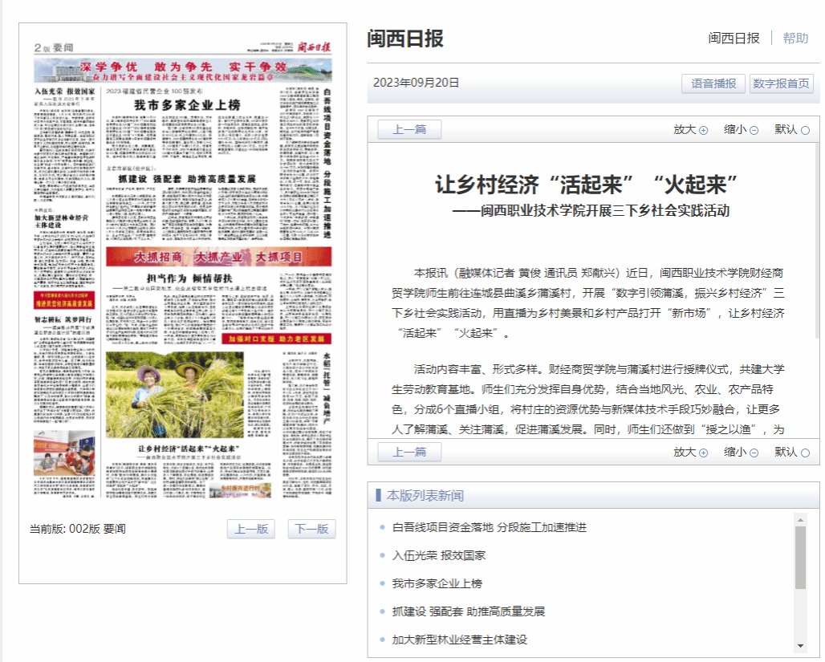Go to 下一版 next page
Image resolution: width=825 pixels, height=662 pixels.
tap(311, 529)
